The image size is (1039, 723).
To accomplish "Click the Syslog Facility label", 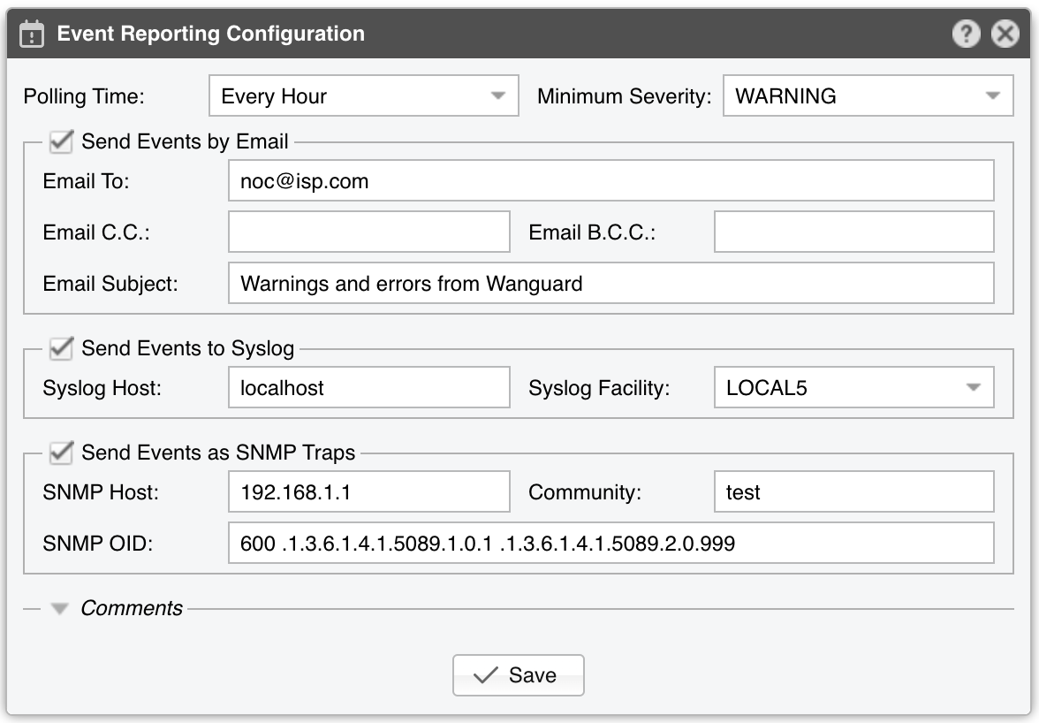I will pos(599,388).
